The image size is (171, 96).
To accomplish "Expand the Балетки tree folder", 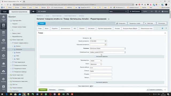I will pos(13,46).
